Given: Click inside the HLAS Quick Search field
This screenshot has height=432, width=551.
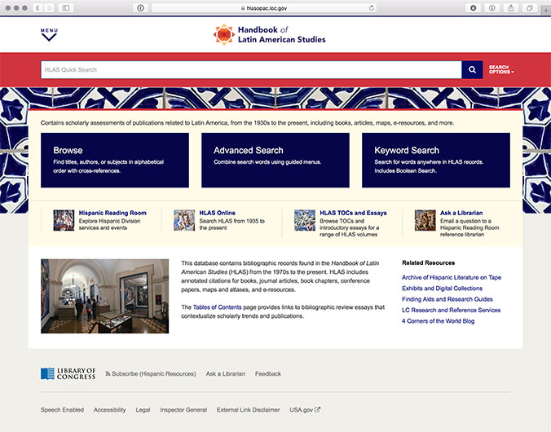Looking at the screenshot, I should [250, 70].
